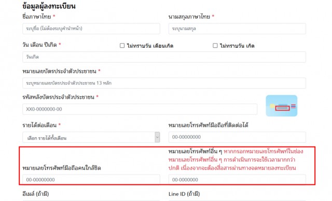Click the วันเกิด birth date field

tap(164, 57)
